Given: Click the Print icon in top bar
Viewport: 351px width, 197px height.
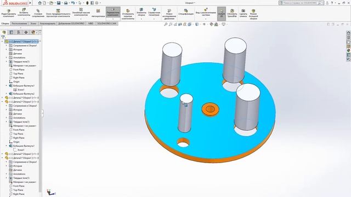Looking at the screenshot, I should (x=66, y=3).
